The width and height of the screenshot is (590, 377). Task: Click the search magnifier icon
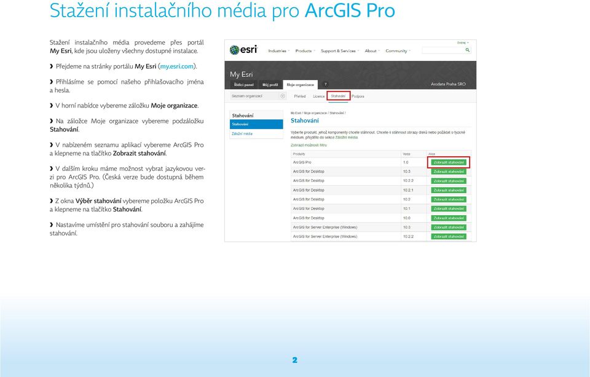coord(467,50)
